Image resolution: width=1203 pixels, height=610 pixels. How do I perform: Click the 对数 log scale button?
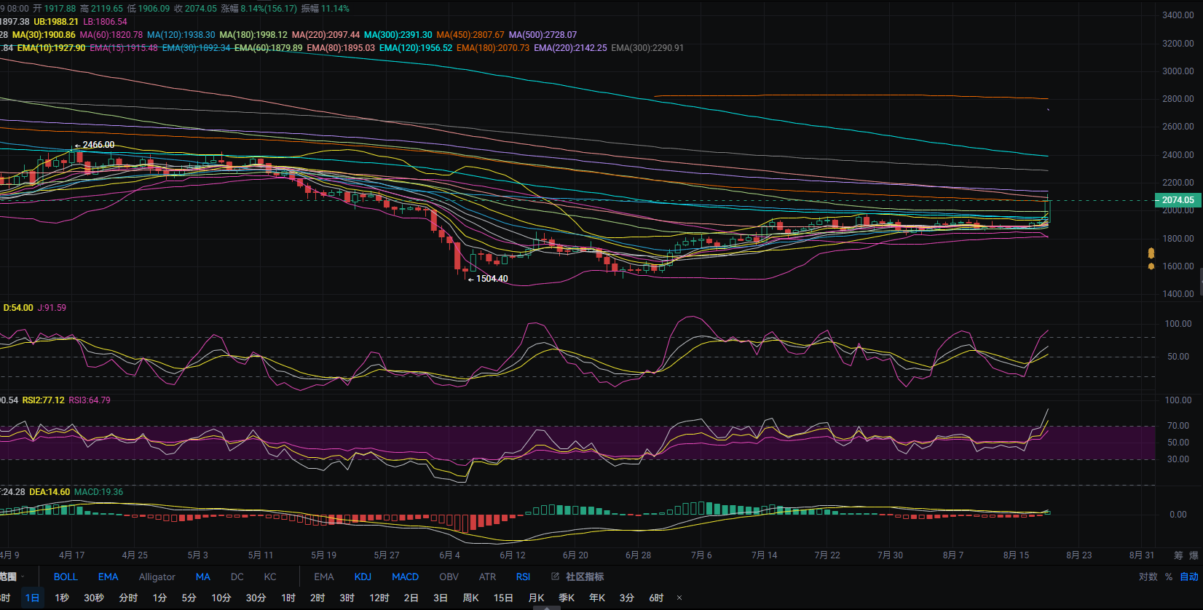coord(1148,577)
